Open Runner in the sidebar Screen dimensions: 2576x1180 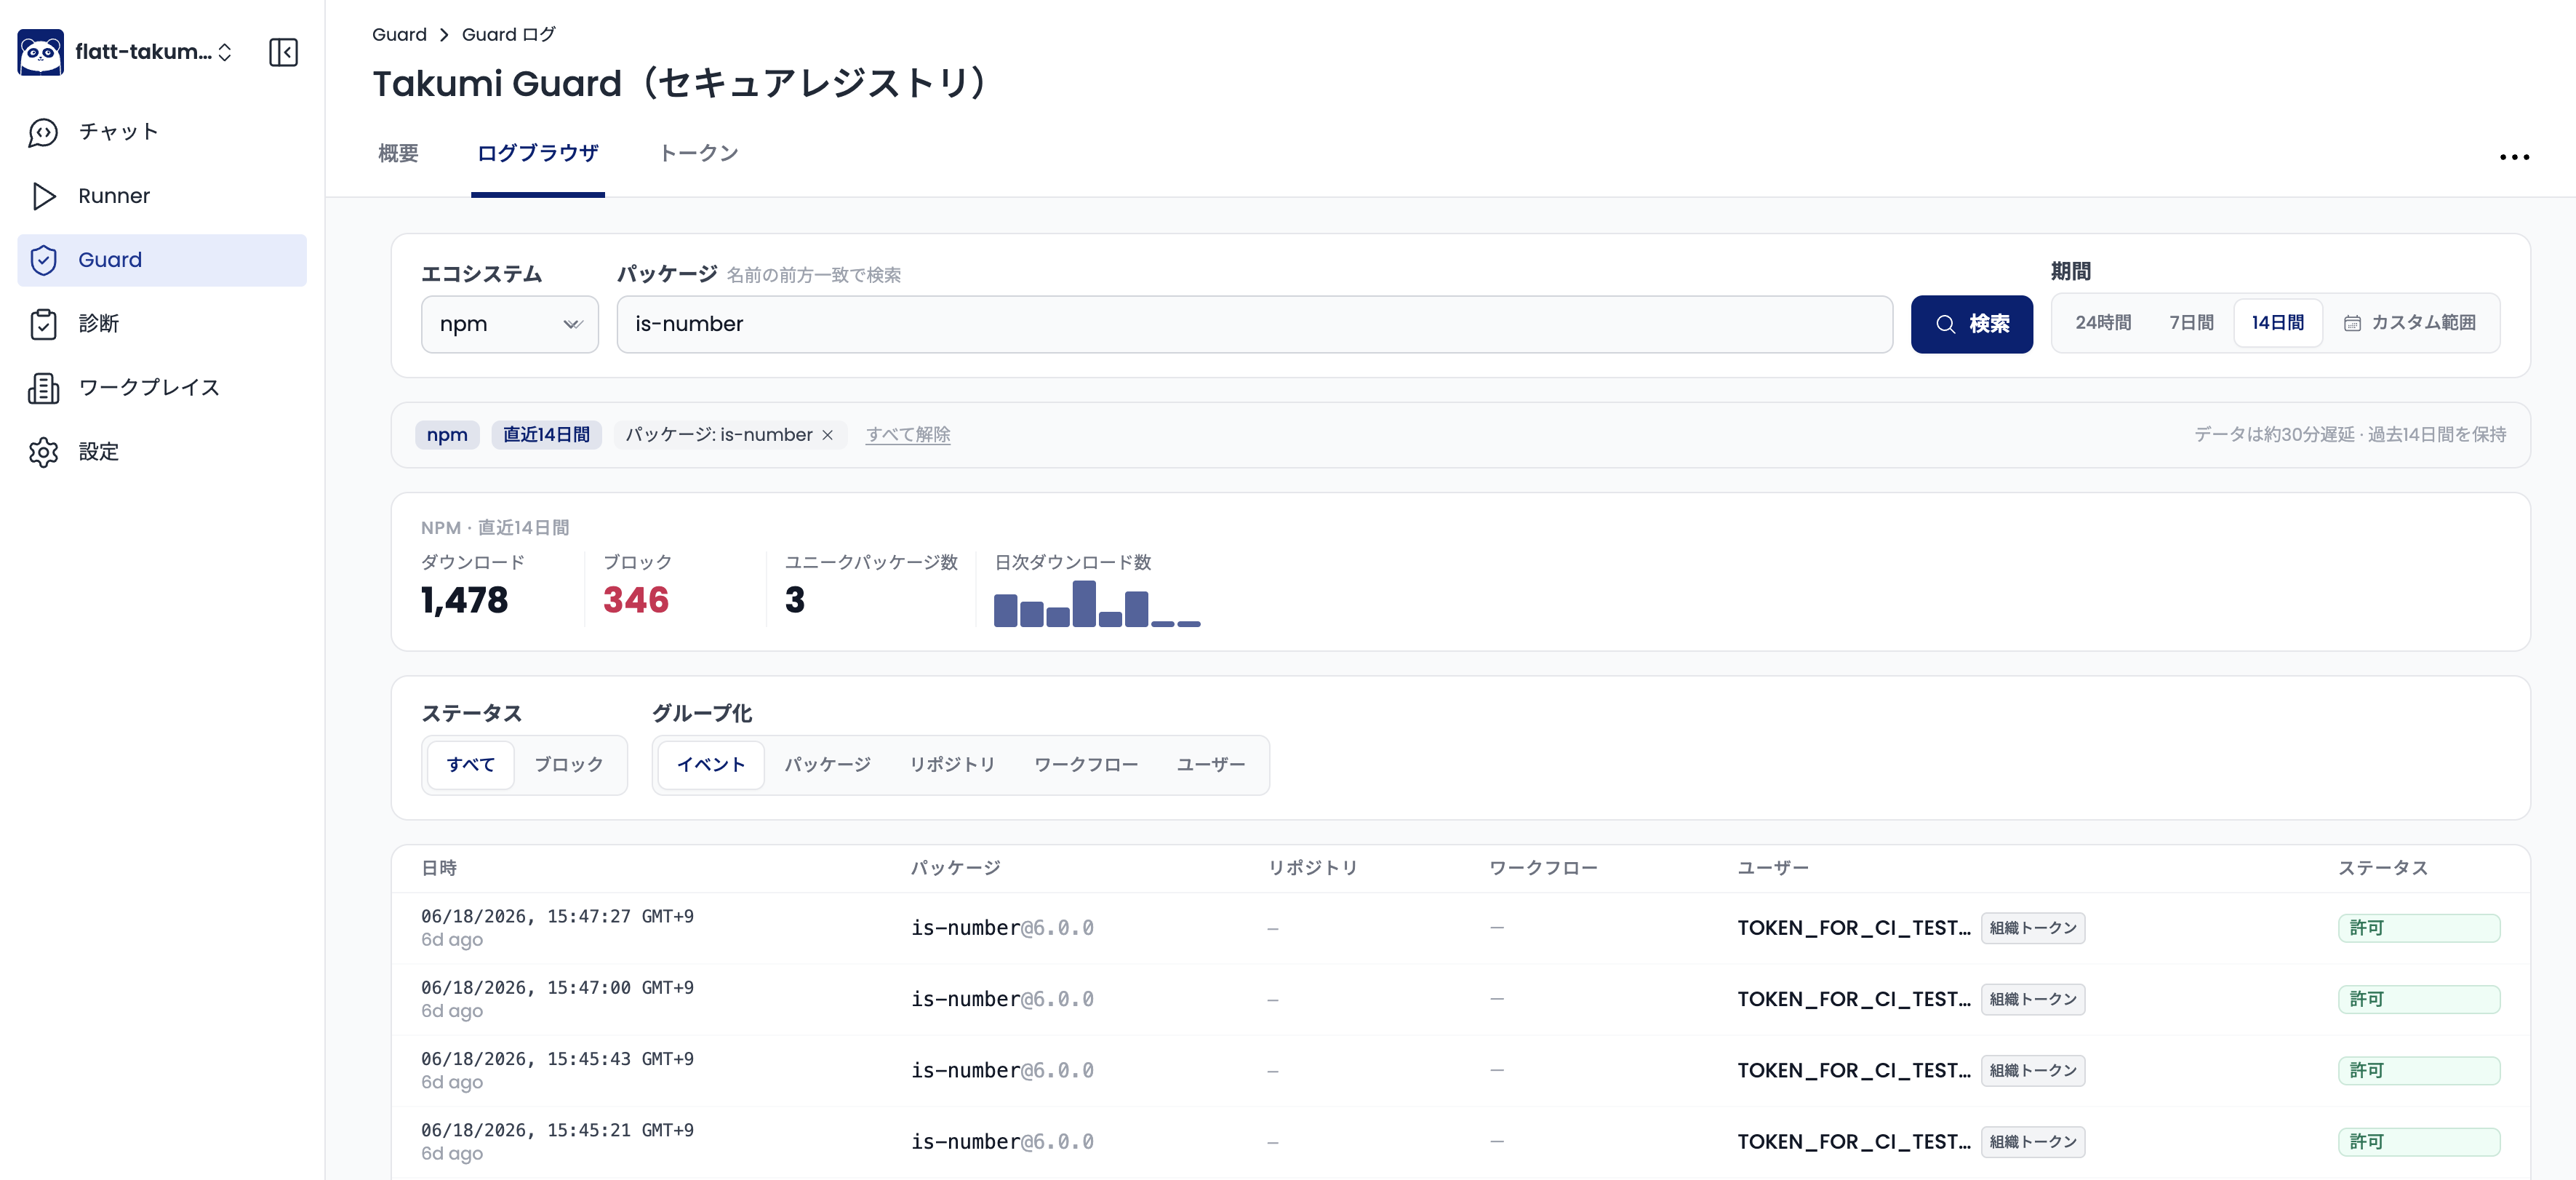[x=162, y=196]
